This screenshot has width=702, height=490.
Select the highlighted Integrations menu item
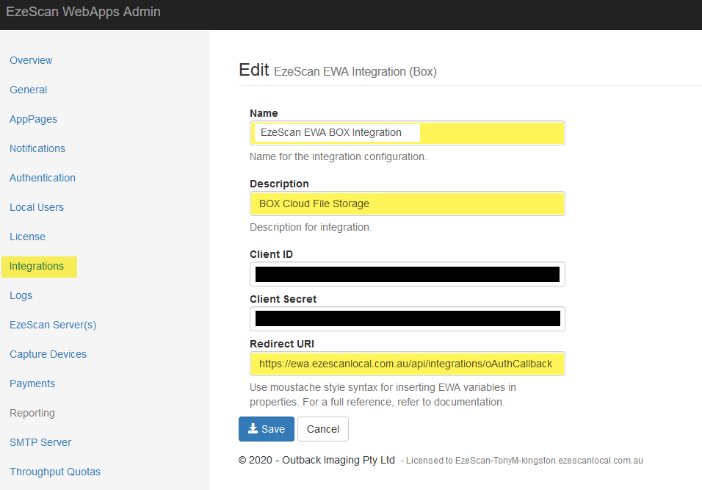pyautogui.click(x=37, y=266)
